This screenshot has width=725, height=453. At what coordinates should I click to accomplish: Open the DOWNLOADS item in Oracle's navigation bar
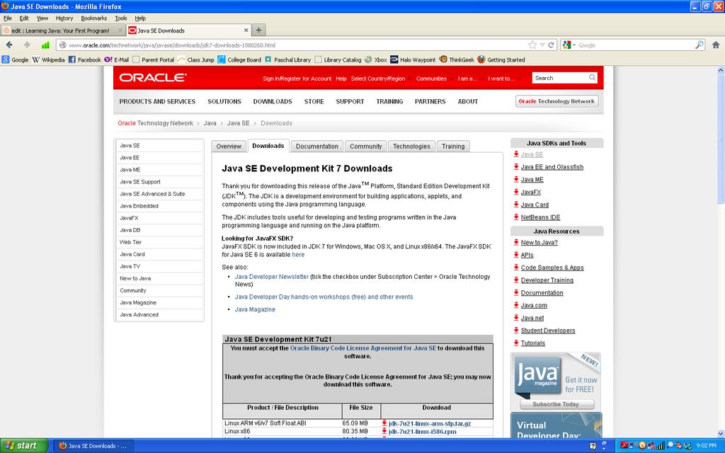pos(273,101)
